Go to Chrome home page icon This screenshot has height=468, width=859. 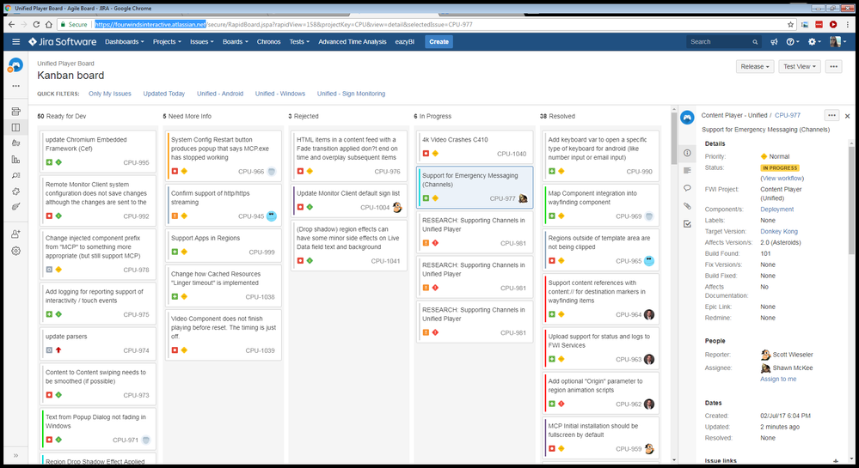49,25
